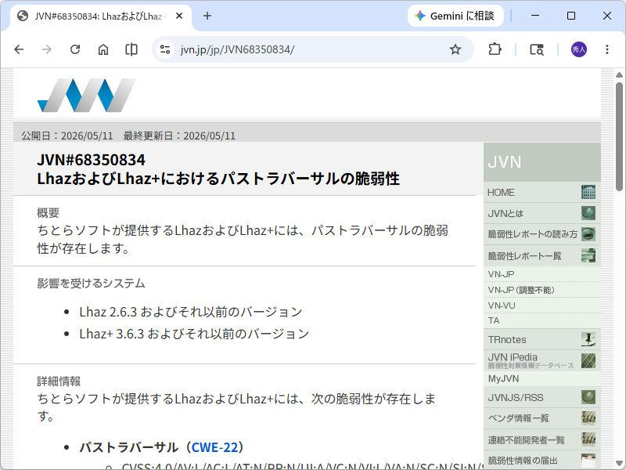The width and height of the screenshot is (626, 470).
Task: Click the JVN#68350834 advisory title
Action: pos(218,169)
